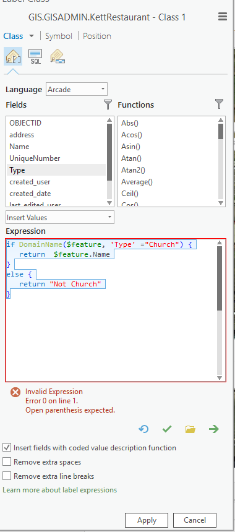
Task: Click Fields list scroll up arrow
Action: (109, 120)
